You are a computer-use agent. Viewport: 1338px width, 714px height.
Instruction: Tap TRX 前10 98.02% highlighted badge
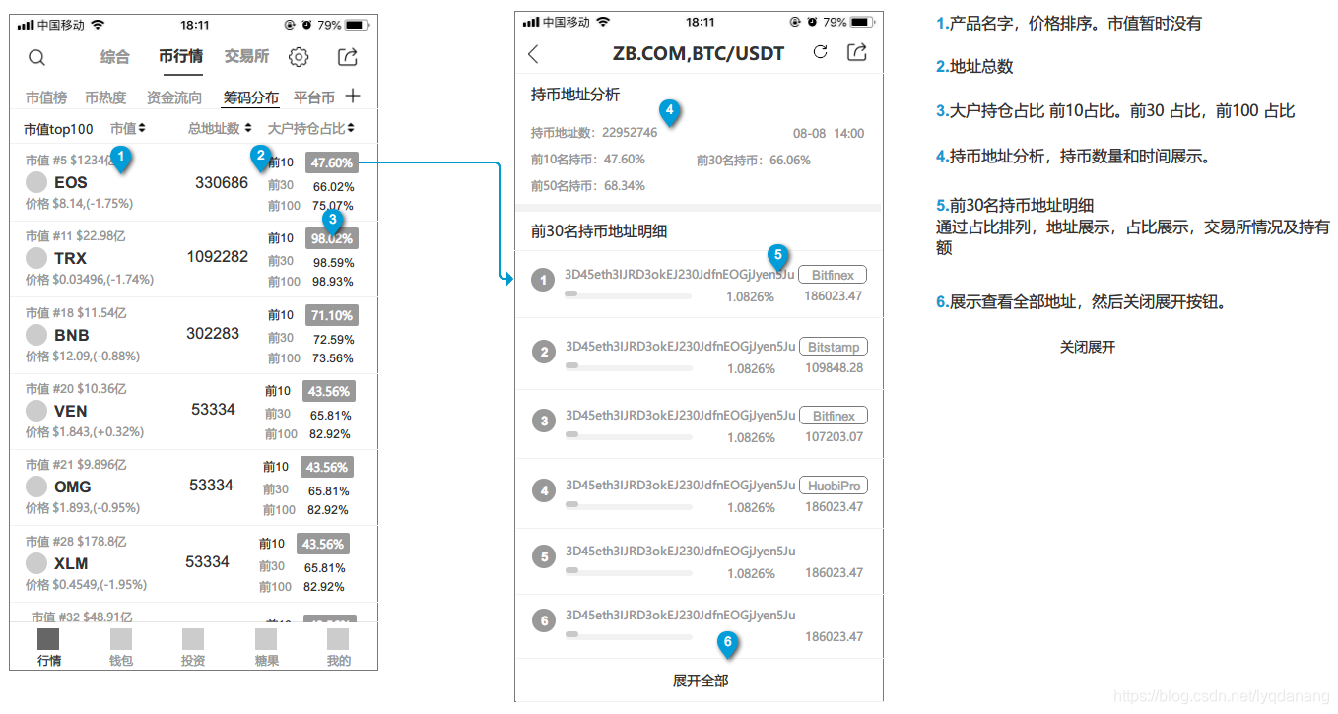click(x=332, y=238)
